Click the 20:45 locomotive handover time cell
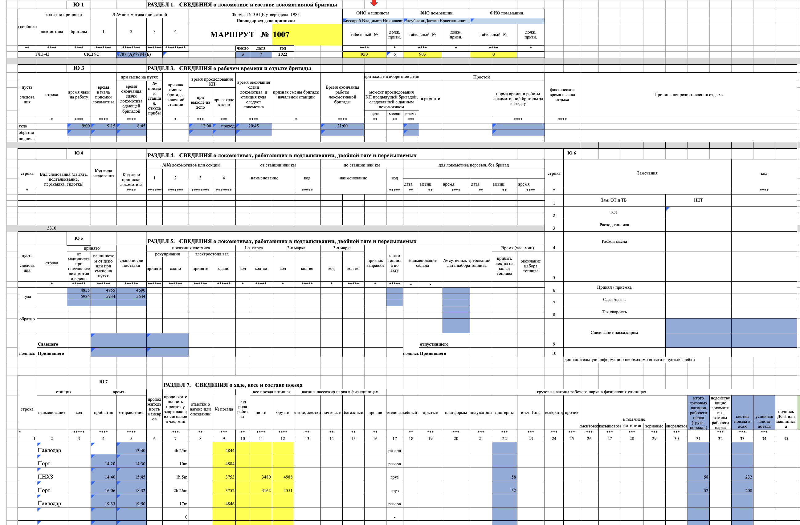Screen dimensions: 800x525 click(253, 126)
